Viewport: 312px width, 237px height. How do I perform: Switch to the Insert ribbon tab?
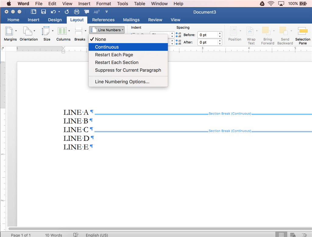tap(34, 20)
